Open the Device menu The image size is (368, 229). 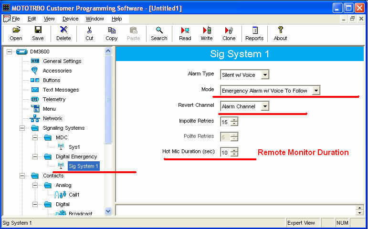71,19
